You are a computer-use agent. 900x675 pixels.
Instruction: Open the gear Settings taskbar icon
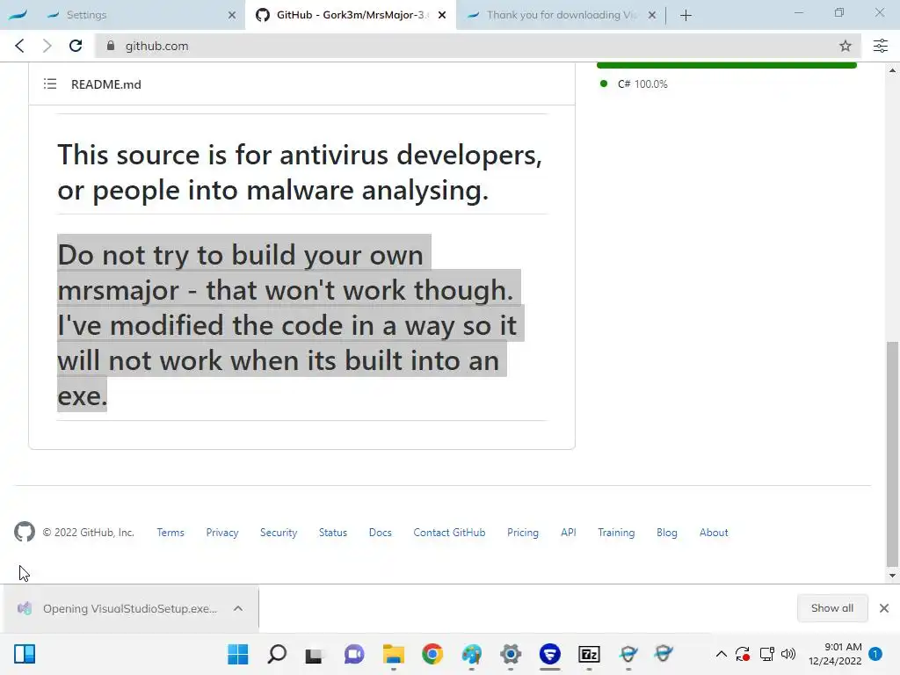(x=511, y=654)
